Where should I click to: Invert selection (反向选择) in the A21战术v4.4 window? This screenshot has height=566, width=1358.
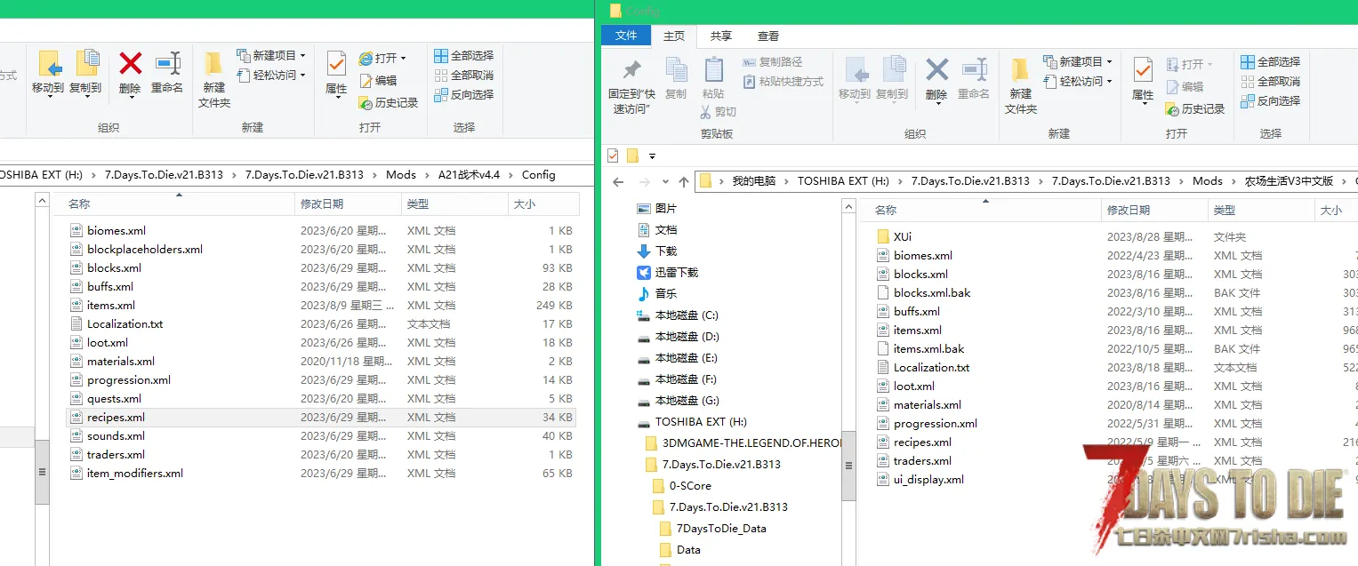pos(463,95)
